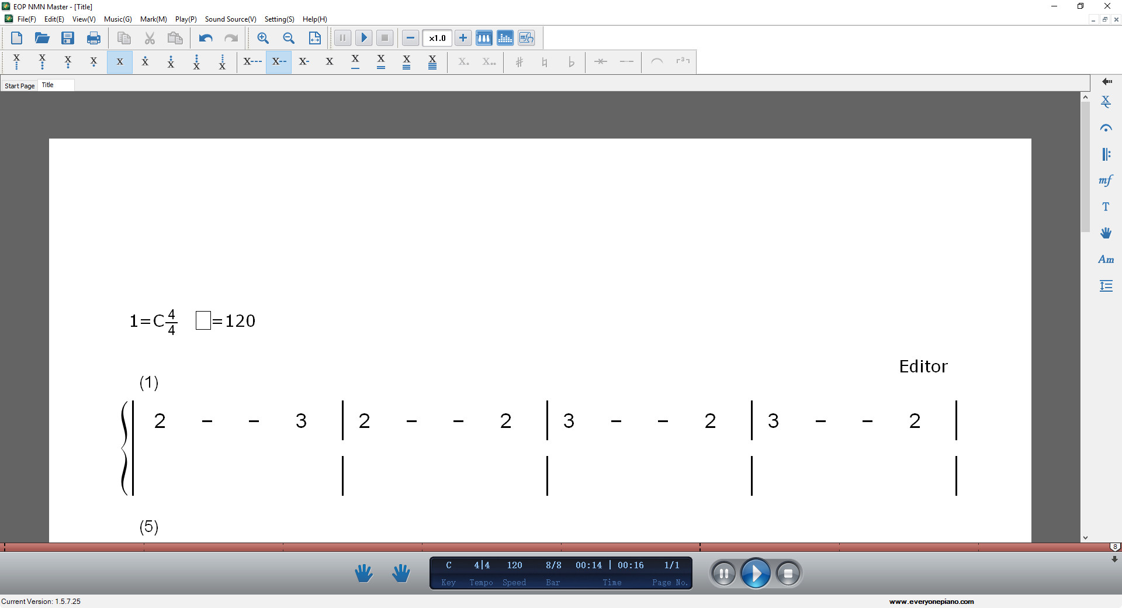Toggle the right-hand blue hand icon
The height and width of the screenshot is (608, 1122).
point(401,573)
